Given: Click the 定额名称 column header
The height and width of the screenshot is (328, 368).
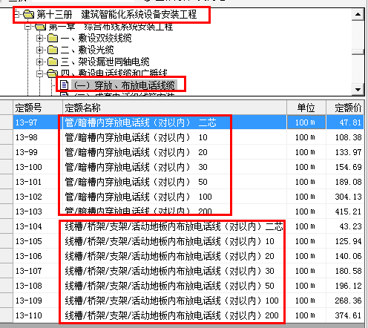Looking at the screenshot, I should pos(174,108).
